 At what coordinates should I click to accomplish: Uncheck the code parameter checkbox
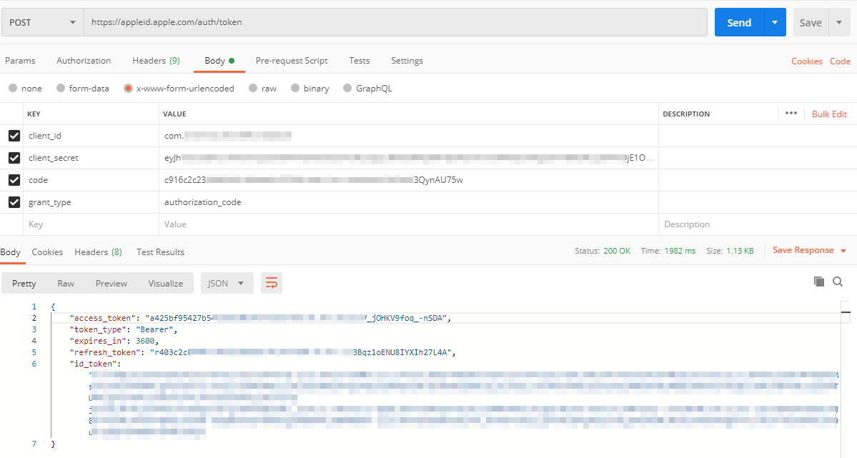[14, 180]
